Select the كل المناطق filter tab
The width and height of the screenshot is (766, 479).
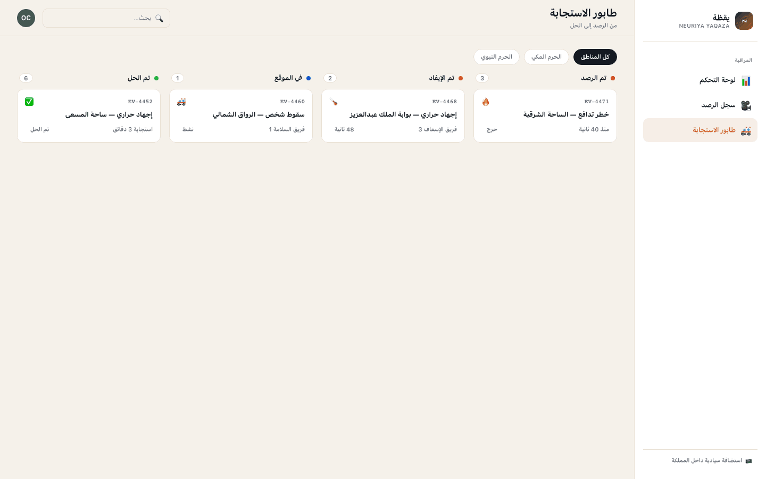(x=595, y=57)
